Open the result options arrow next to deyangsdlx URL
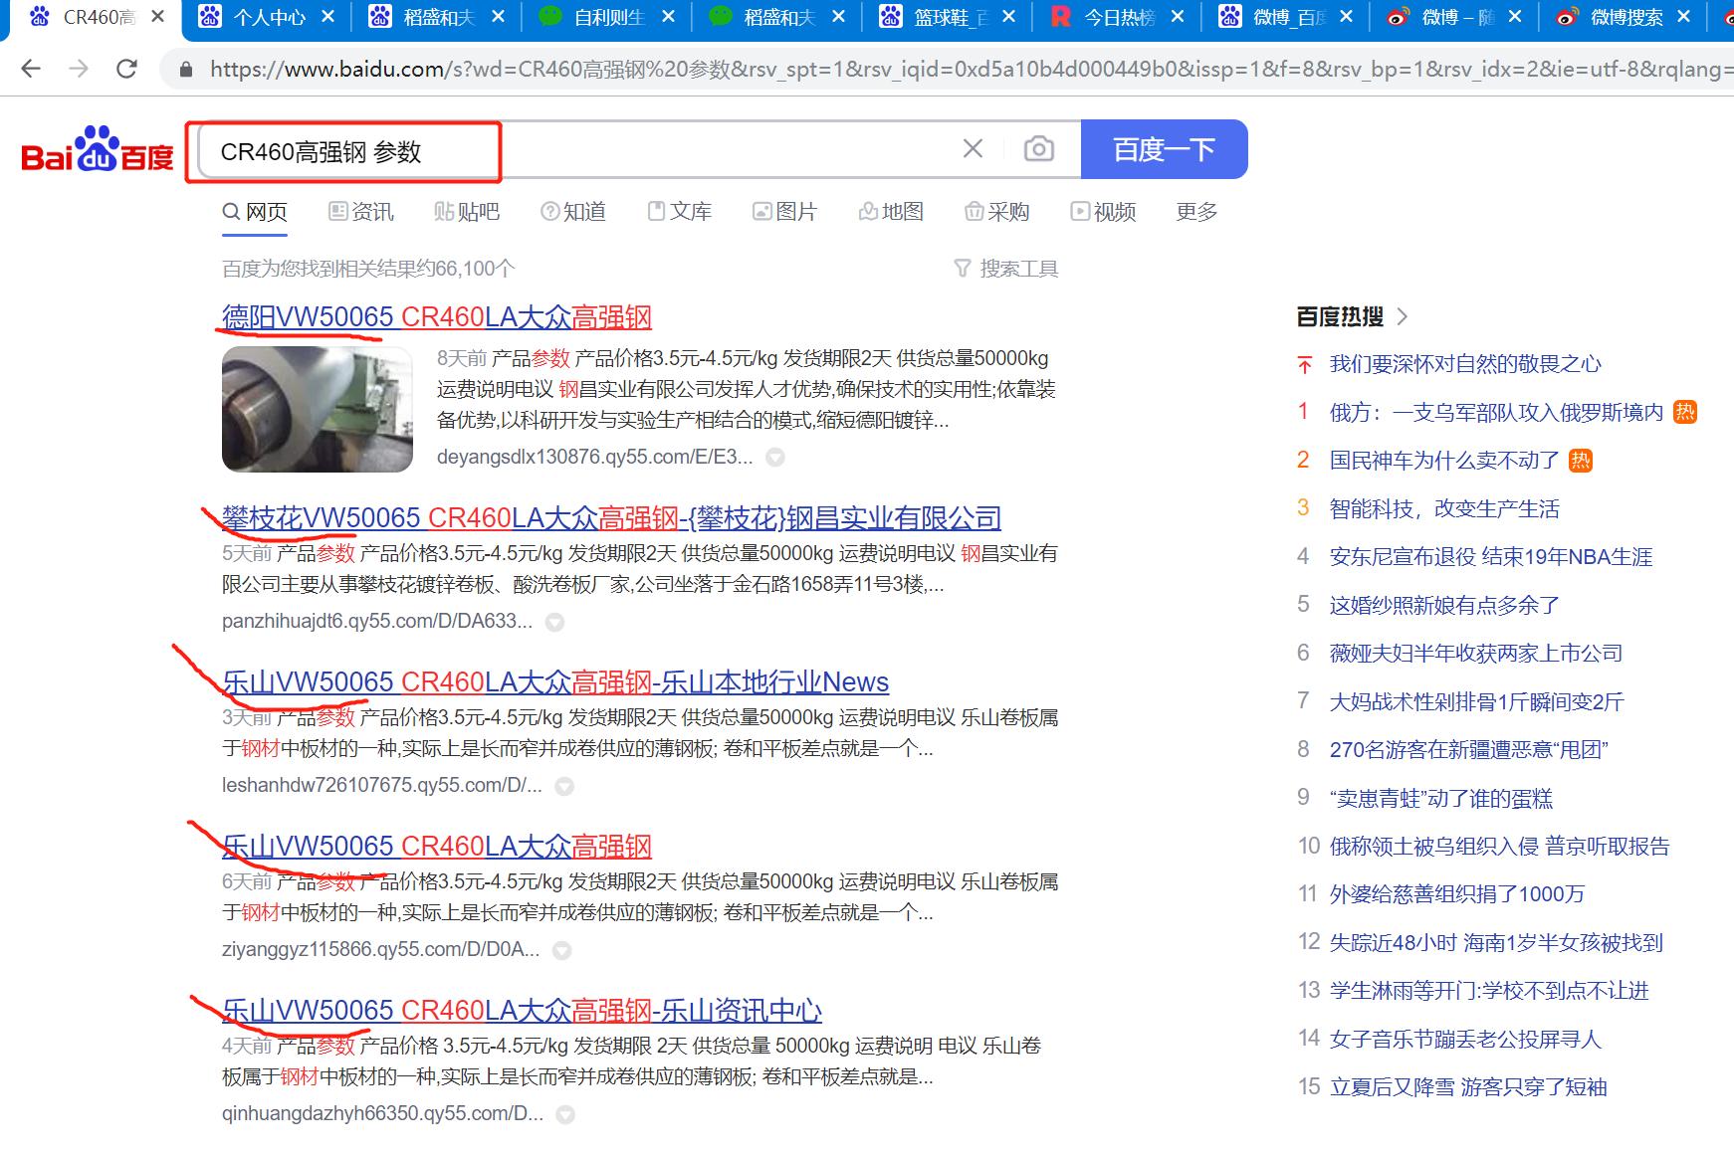Viewport: 1734px width, 1156px height. click(x=776, y=457)
